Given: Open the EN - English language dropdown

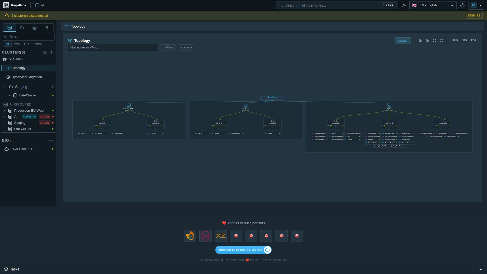Looking at the screenshot, I should click(433, 5).
